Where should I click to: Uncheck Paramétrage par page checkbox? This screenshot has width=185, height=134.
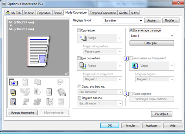point(131,30)
